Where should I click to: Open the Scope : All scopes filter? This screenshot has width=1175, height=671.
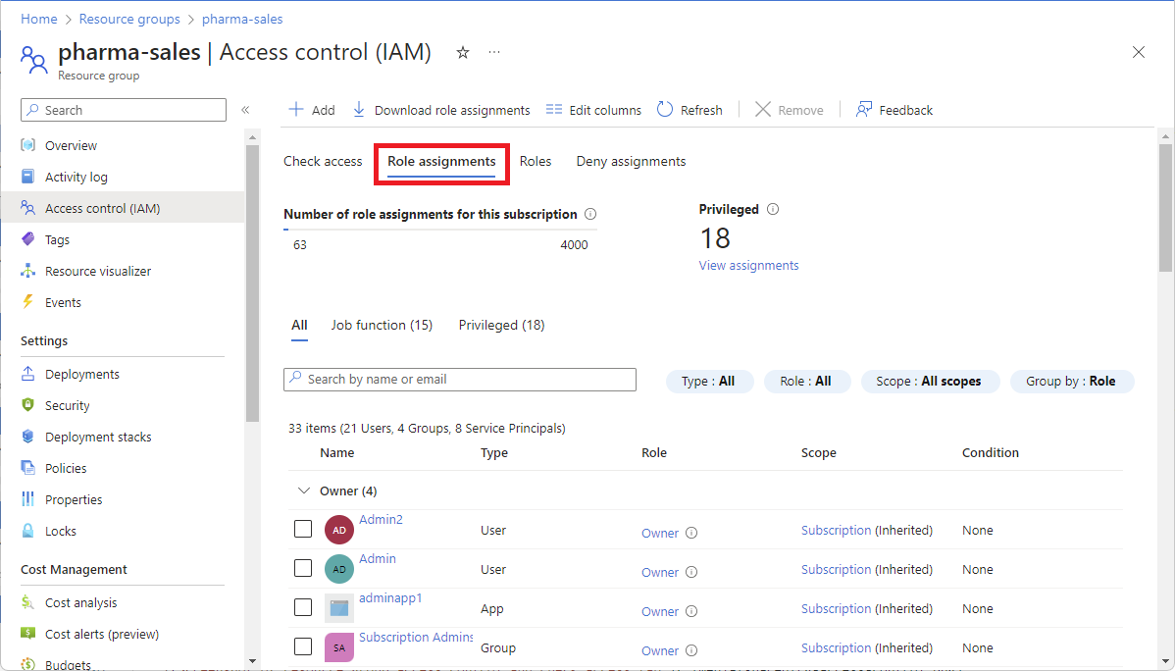930,382
